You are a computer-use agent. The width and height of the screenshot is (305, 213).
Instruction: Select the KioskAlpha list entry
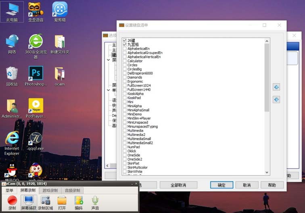coord(136,94)
